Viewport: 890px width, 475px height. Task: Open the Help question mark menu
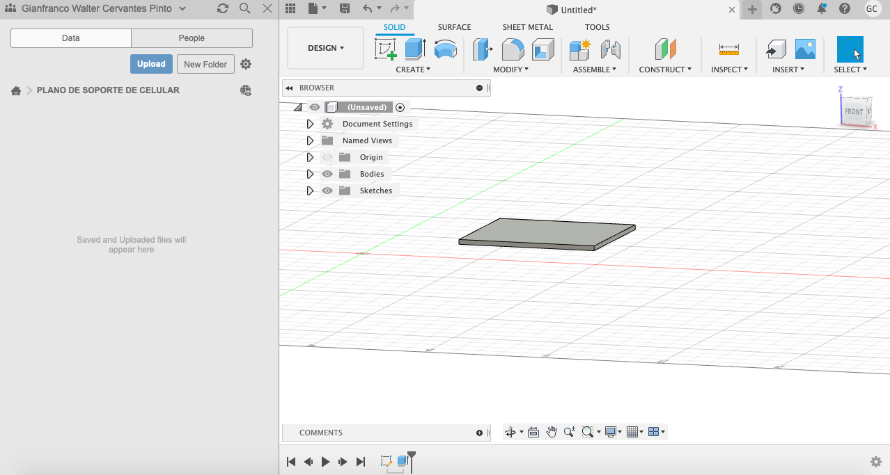(x=845, y=9)
